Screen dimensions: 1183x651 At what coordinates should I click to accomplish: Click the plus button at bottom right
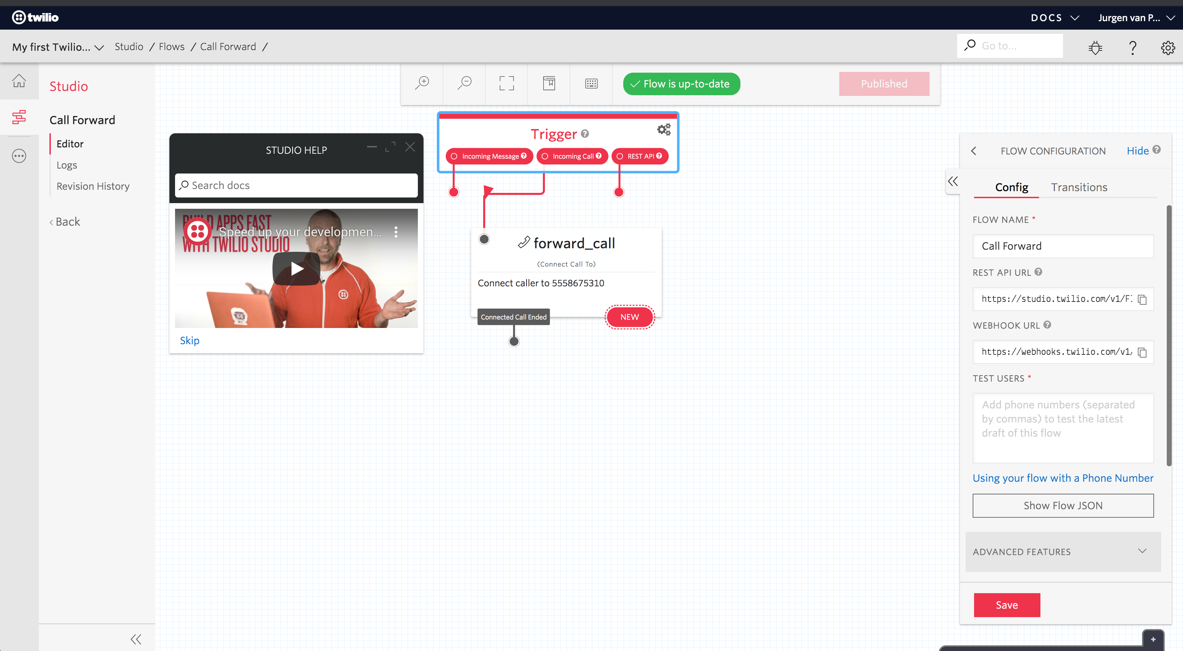[x=1153, y=639]
